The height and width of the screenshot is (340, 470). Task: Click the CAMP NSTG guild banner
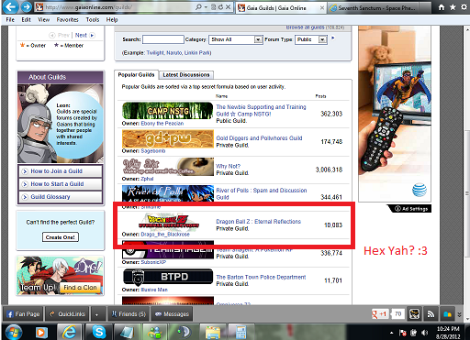coord(167,111)
